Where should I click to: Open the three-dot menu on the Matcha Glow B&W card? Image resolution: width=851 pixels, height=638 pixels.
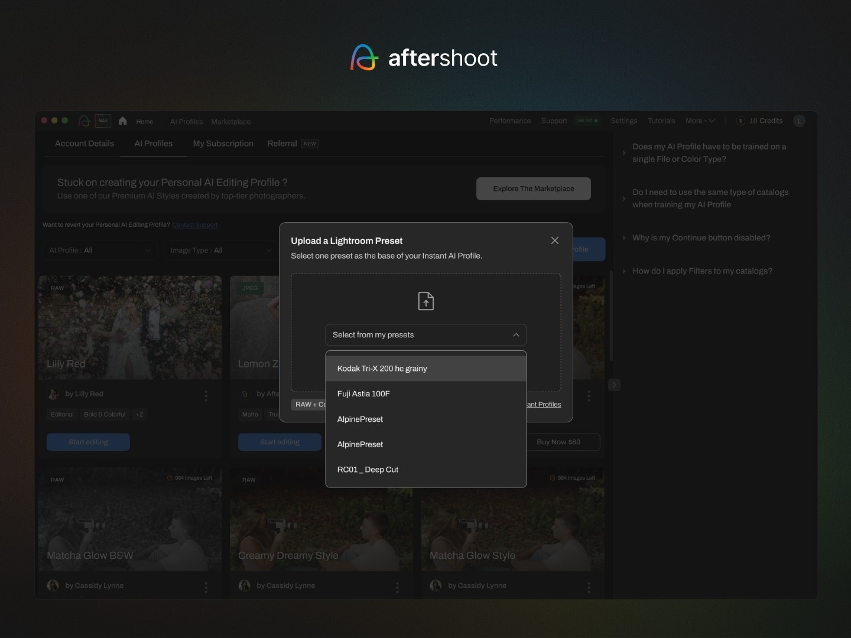pyautogui.click(x=206, y=587)
